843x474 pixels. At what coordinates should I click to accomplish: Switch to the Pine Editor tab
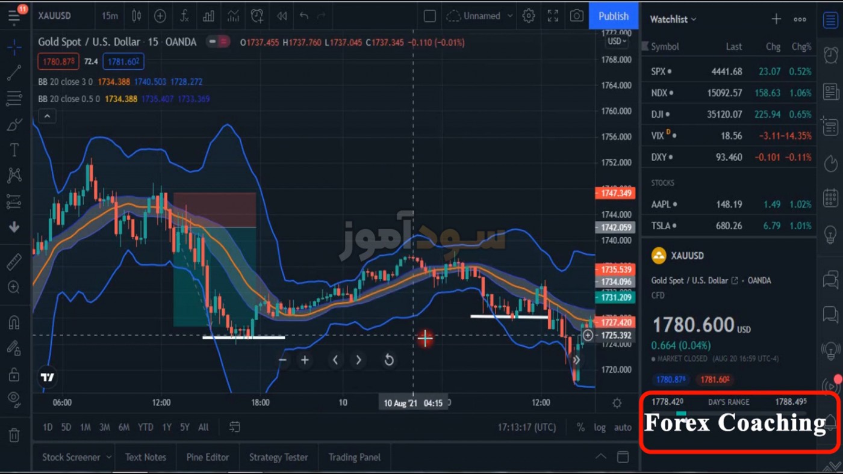point(208,457)
